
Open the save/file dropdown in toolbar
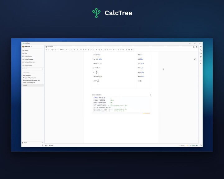(53, 50)
